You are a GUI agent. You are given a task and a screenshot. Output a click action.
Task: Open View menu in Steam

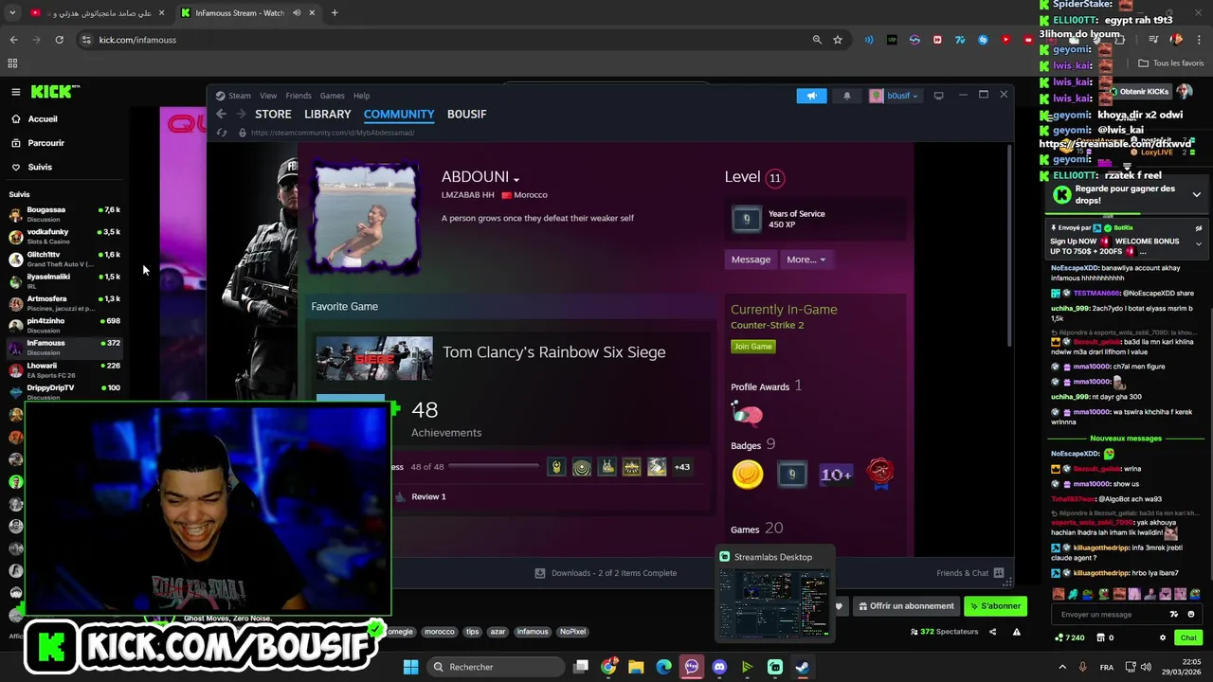coord(268,96)
